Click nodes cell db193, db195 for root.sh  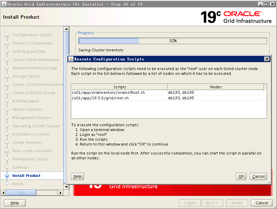[215, 98]
